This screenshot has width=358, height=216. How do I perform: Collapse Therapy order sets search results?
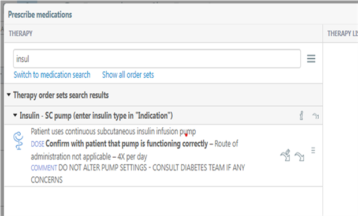(x=9, y=94)
